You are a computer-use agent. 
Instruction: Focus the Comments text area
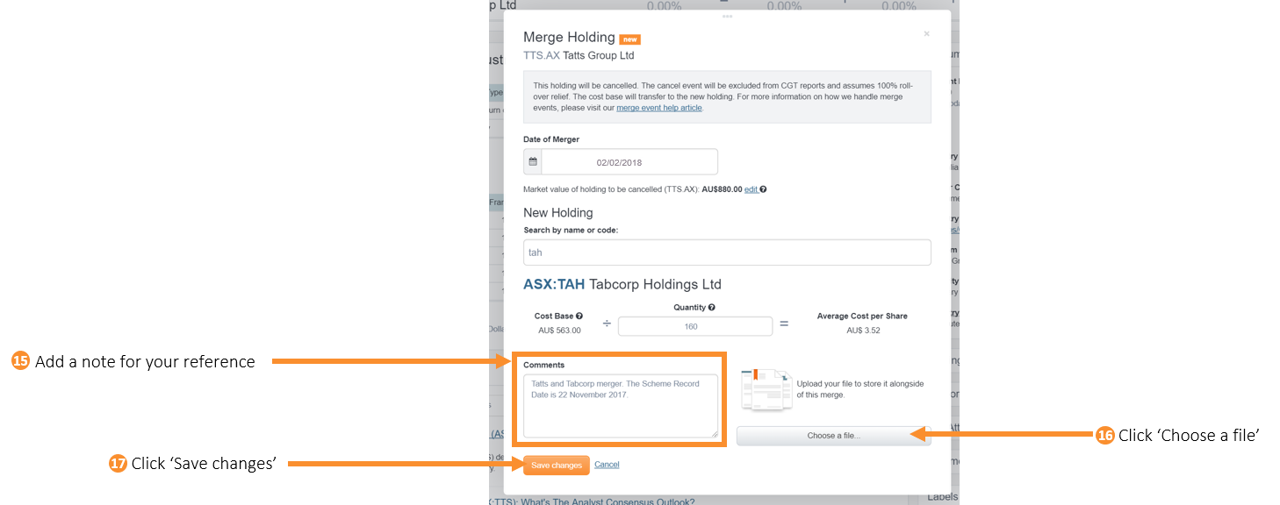point(621,405)
